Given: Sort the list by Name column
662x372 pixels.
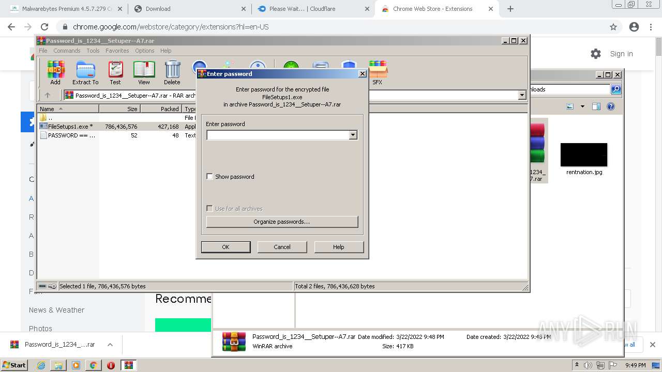Looking at the screenshot, I should [68, 109].
